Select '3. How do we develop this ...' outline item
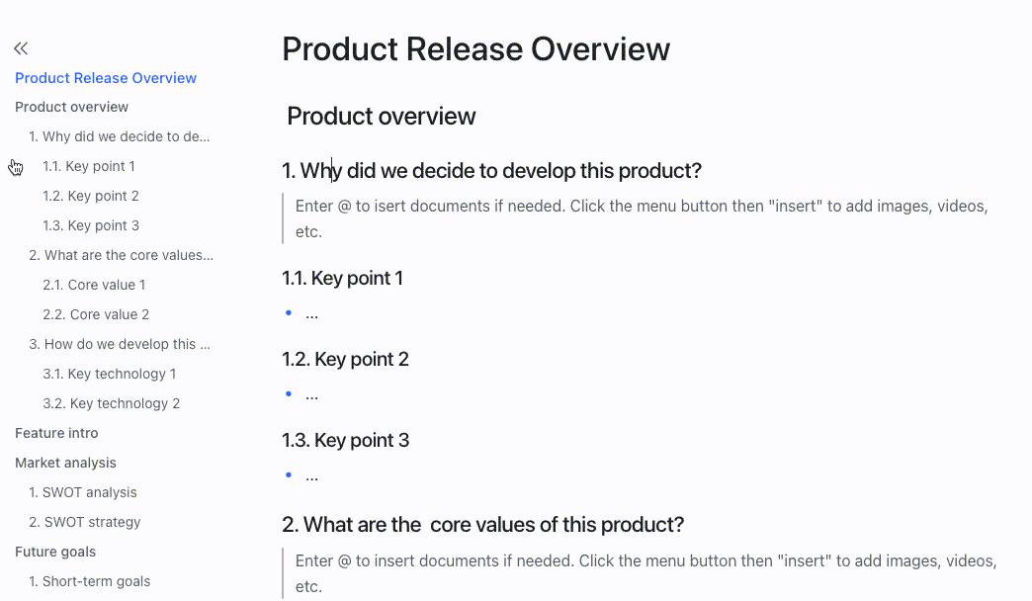The width and height of the screenshot is (1032, 601). coord(119,344)
